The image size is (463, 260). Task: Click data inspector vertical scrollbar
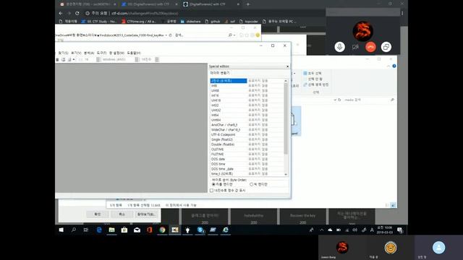[x=286, y=118]
